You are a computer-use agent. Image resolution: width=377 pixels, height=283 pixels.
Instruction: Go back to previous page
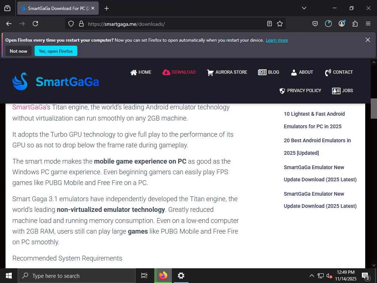point(9,24)
